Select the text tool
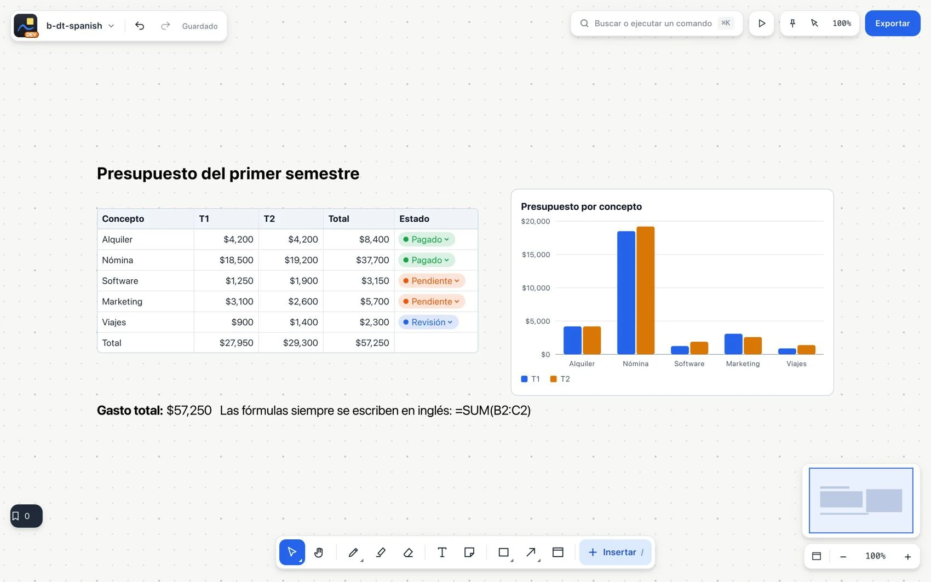Image resolution: width=931 pixels, height=582 pixels. tap(442, 552)
